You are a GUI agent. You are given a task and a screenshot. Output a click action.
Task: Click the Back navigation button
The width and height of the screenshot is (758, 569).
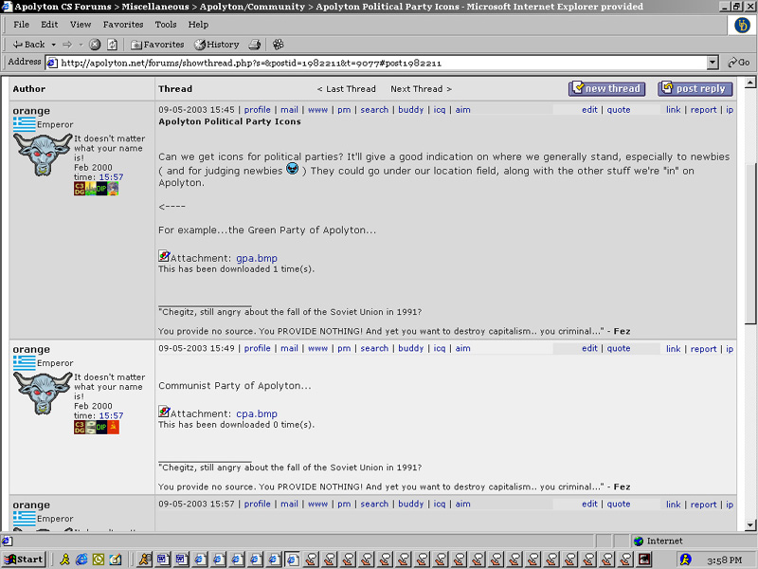28,45
